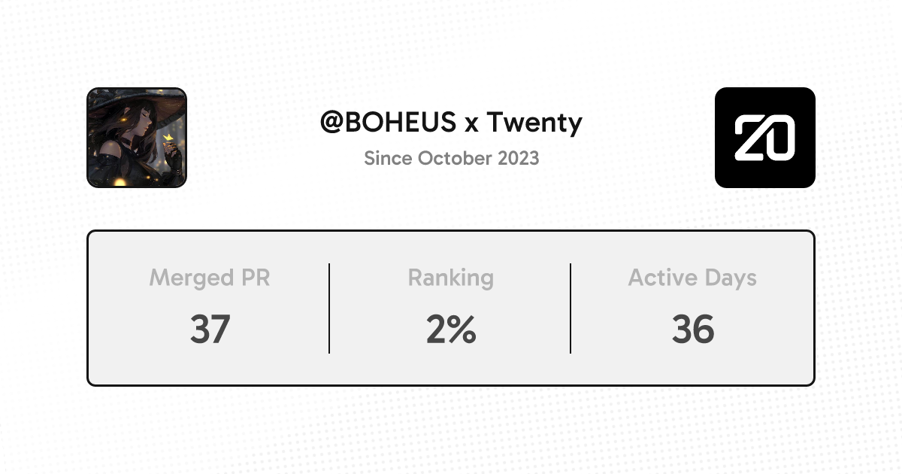
Task: Select the 2% ranking value
Action: (450, 330)
